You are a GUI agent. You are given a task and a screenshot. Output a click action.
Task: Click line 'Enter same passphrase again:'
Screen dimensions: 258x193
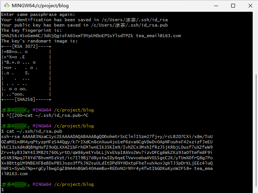coord(38,14)
